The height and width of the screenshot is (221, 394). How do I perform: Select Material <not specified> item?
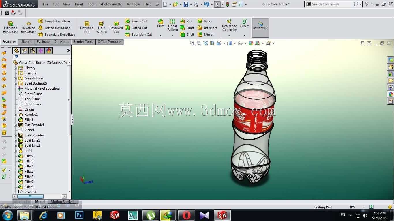(43, 89)
